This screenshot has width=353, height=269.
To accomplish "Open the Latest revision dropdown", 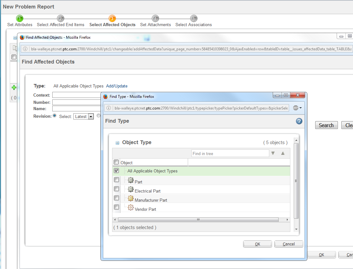I will click(x=91, y=116).
